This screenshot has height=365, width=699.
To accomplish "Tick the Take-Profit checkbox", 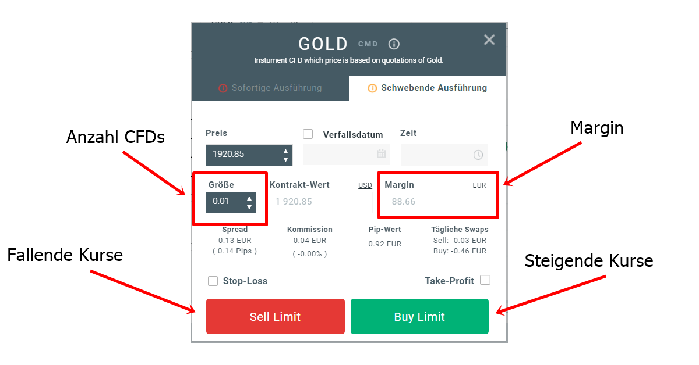I will pos(485,280).
